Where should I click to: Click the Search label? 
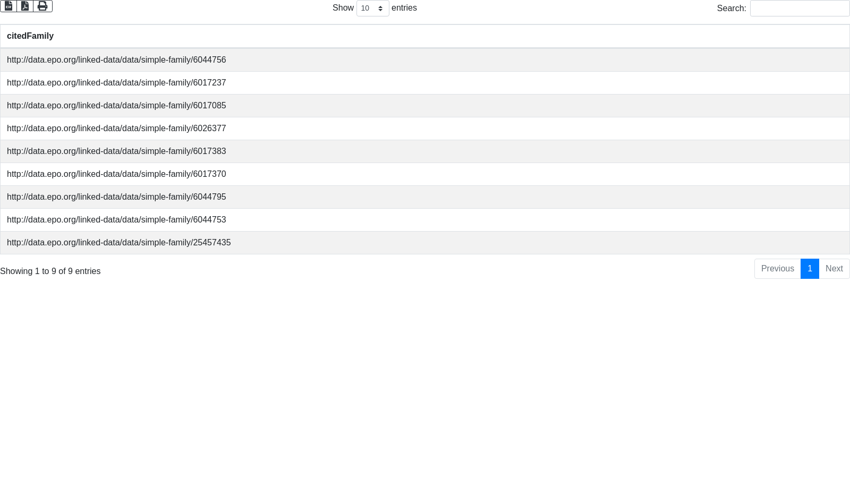(x=731, y=8)
